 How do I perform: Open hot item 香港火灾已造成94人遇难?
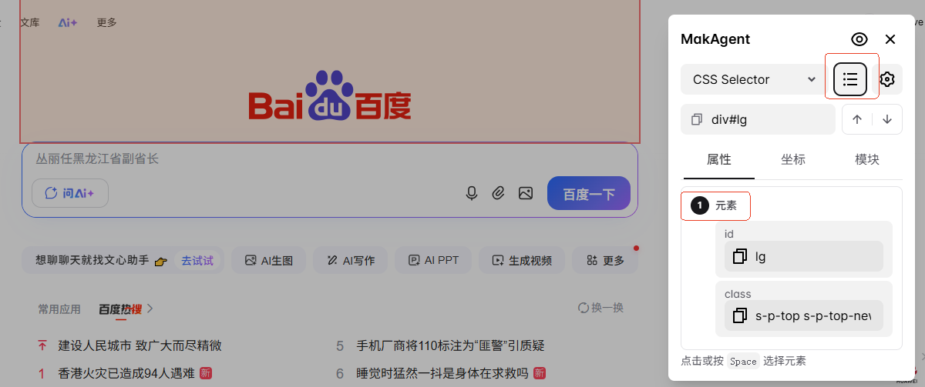[126, 373]
